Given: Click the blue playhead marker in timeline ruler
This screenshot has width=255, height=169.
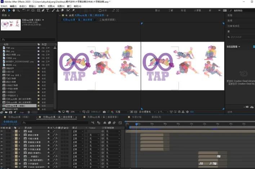Looking at the screenshot, I should pos(137,124).
